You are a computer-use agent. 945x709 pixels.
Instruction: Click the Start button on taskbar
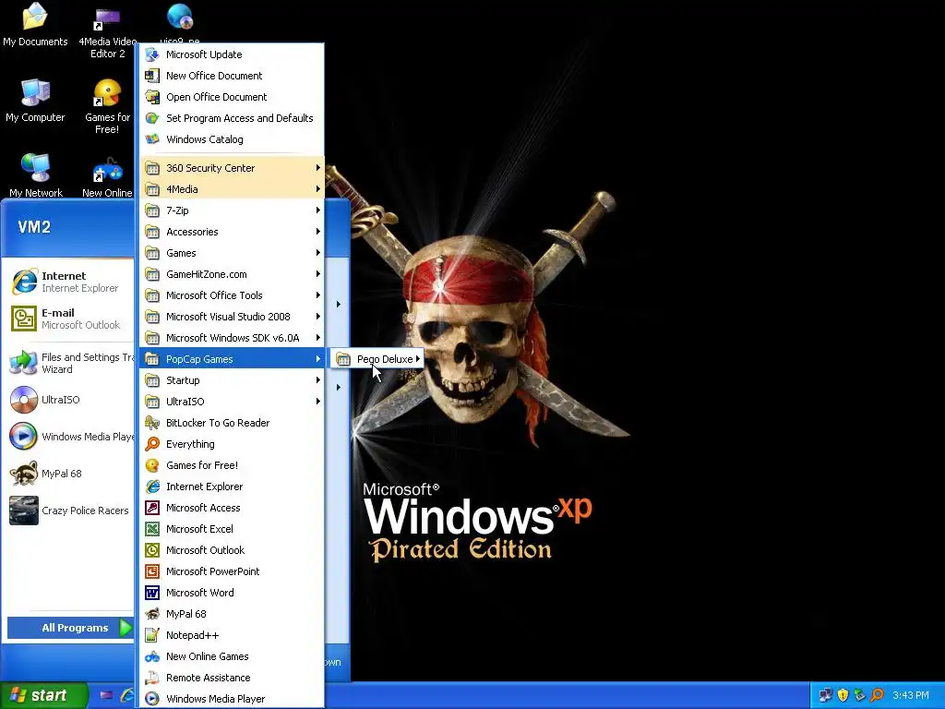(x=43, y=695)
